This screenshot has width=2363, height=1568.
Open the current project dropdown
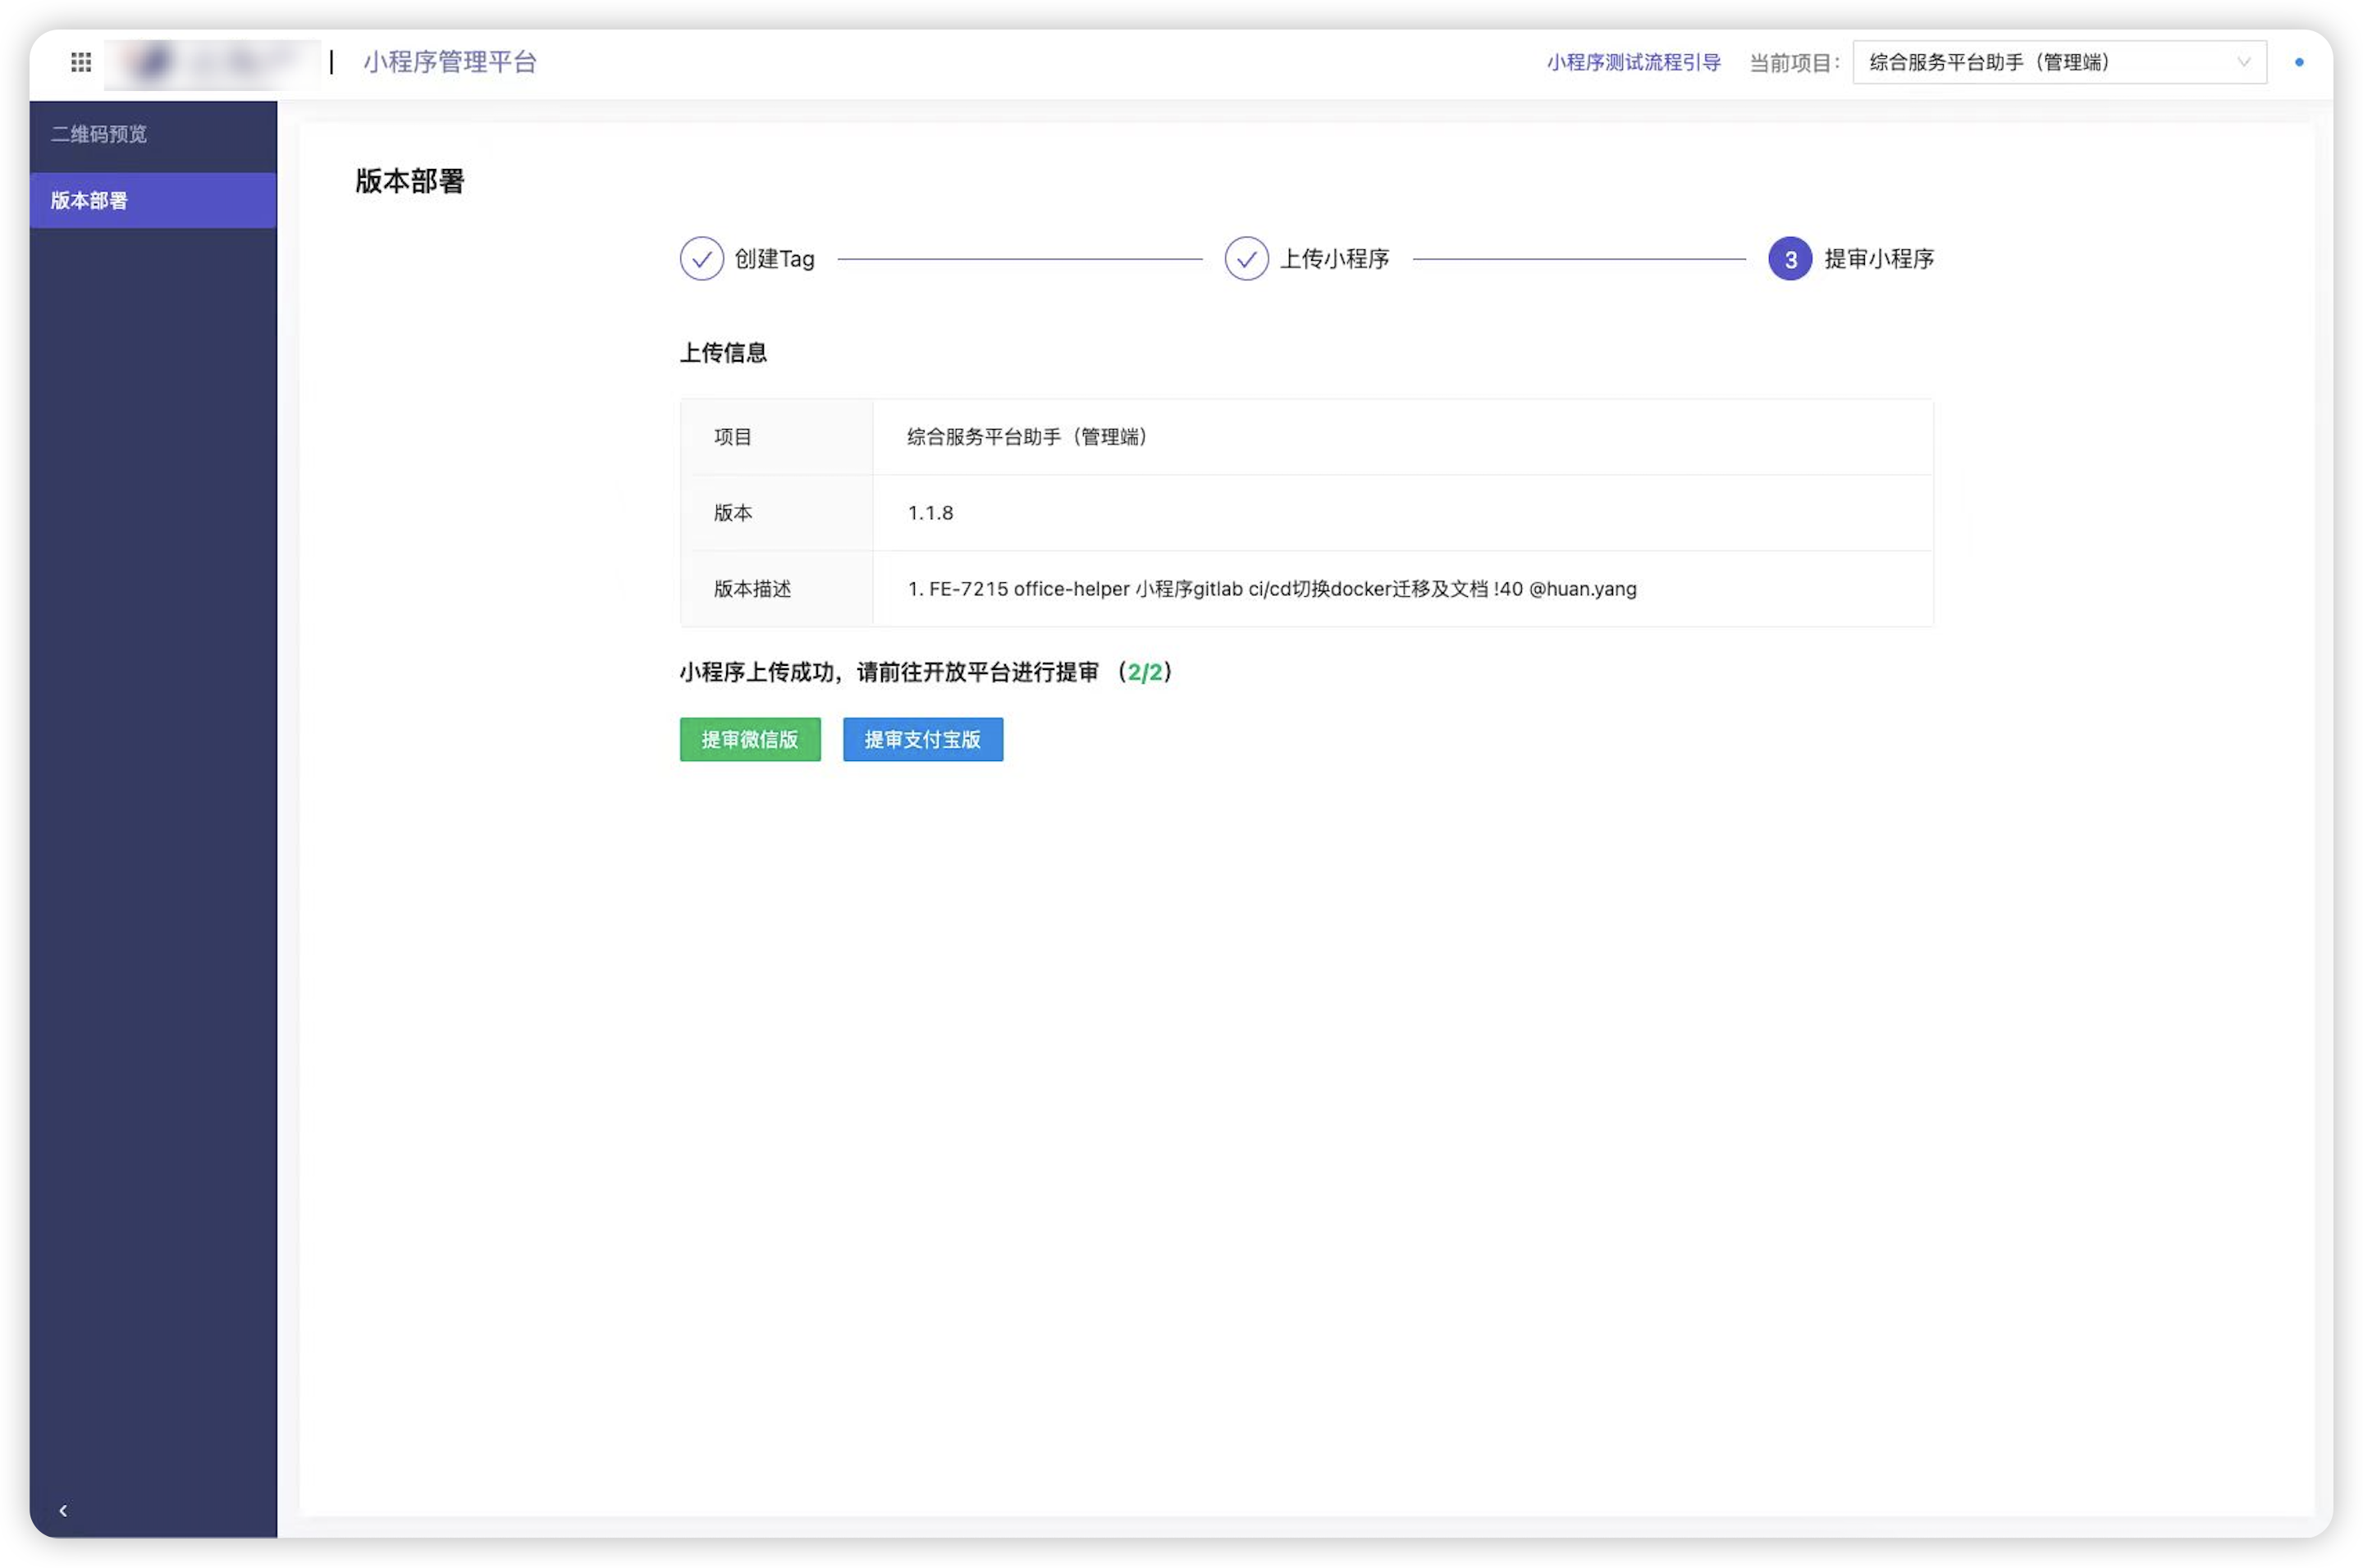click(2059, 62)
